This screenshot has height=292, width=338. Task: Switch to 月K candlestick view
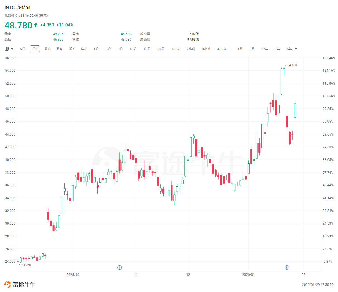(x=59, y=49)
